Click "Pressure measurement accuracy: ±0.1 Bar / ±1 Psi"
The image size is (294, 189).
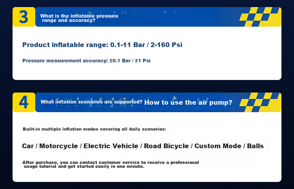tap(87, 61)
